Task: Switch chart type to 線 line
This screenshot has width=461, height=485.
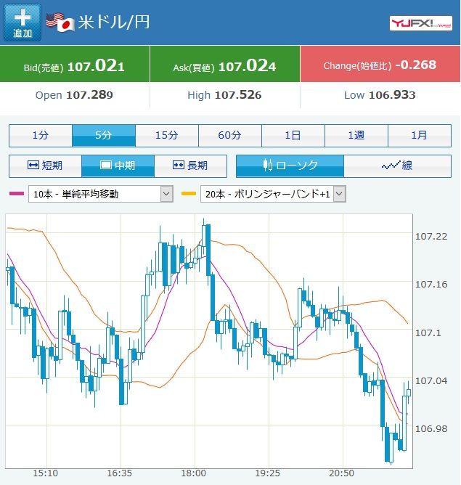Action: (x=398, y=166)
